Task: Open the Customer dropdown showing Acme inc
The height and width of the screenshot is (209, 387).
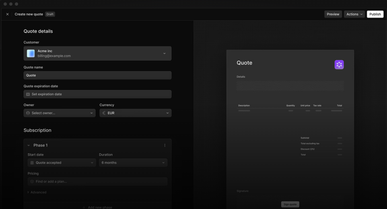Action: click(97, 53)
